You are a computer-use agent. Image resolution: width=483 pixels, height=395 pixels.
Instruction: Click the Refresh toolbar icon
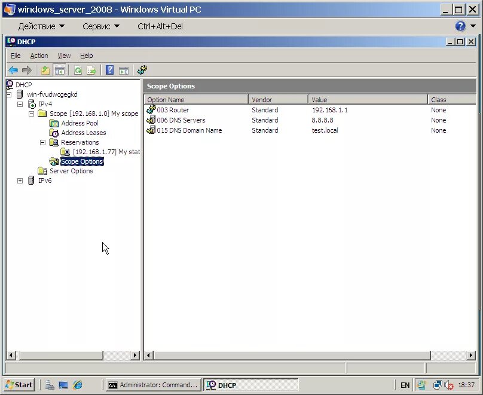click(x=78, y=71)
